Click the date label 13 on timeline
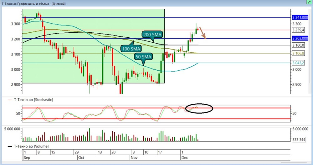This screenshot has height=165, width=313. pos(100,152)
